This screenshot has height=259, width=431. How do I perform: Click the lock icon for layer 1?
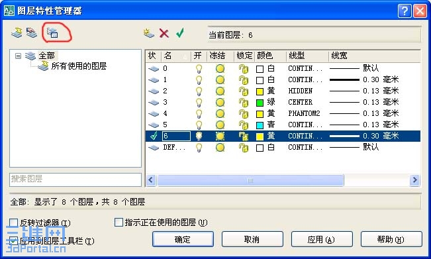tap(243, 80)
